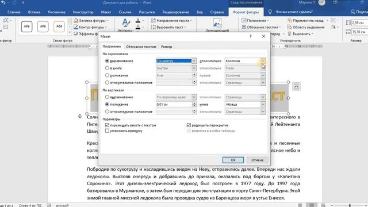Viewport: 368px width, 207px height.
Task: Open the Внутри book layout dropdown
Action: point(194,68)
